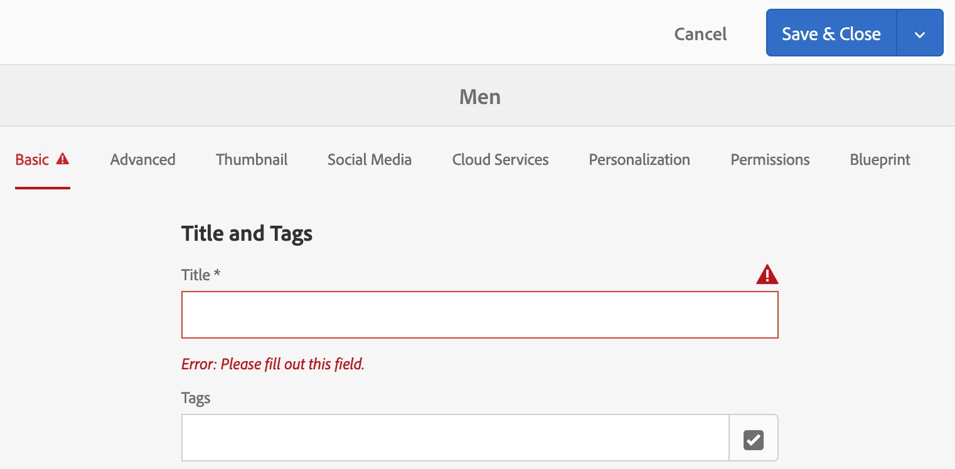The image size is (955, 469).
Task: Click the Save & Close button
Action: 831,34
